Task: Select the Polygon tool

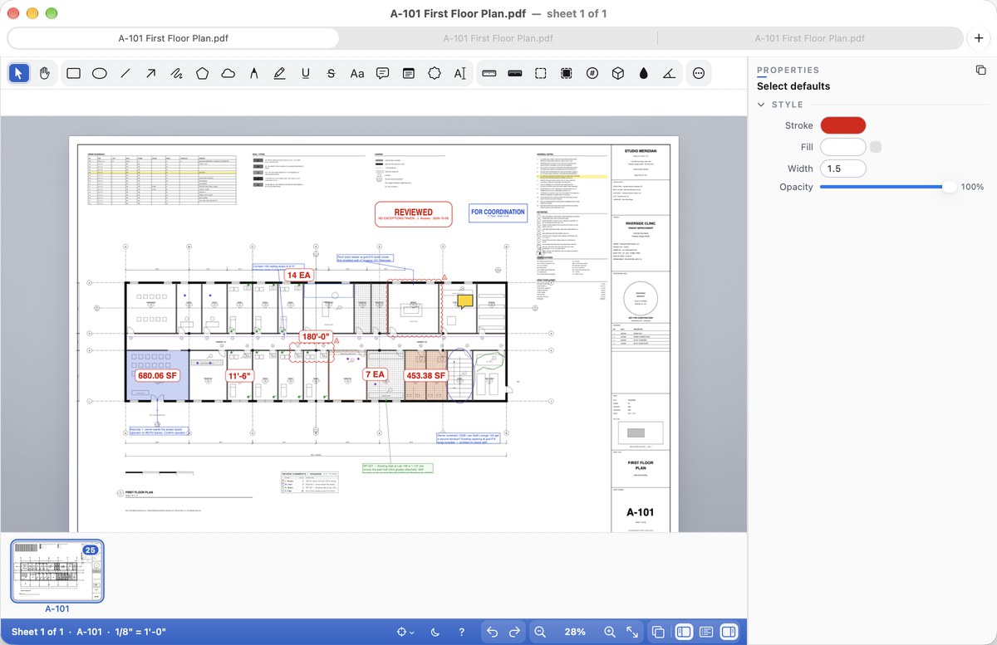Action: [x=202, y=73]
